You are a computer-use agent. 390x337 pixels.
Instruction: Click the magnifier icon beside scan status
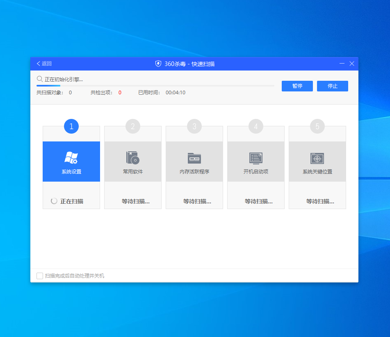tap(40, 79)
